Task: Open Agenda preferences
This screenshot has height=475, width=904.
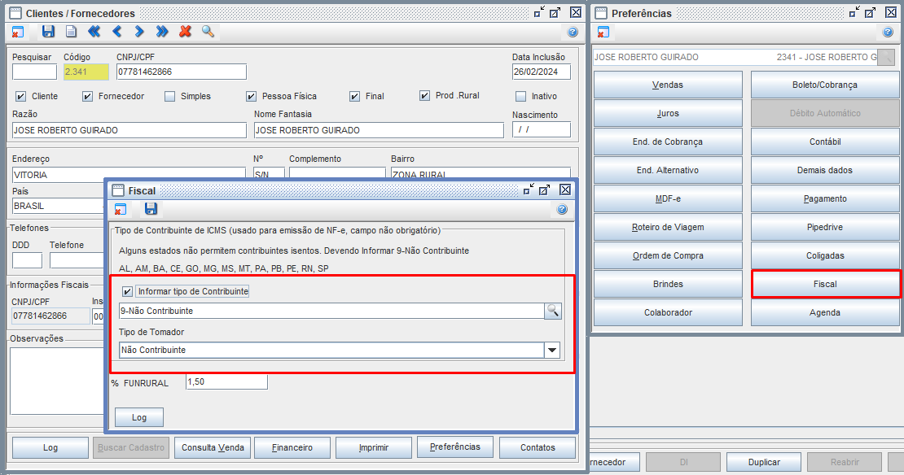Action: coord(825,312)
